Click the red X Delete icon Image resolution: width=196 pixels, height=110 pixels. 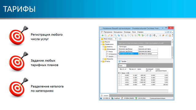(x=112, y=35)
